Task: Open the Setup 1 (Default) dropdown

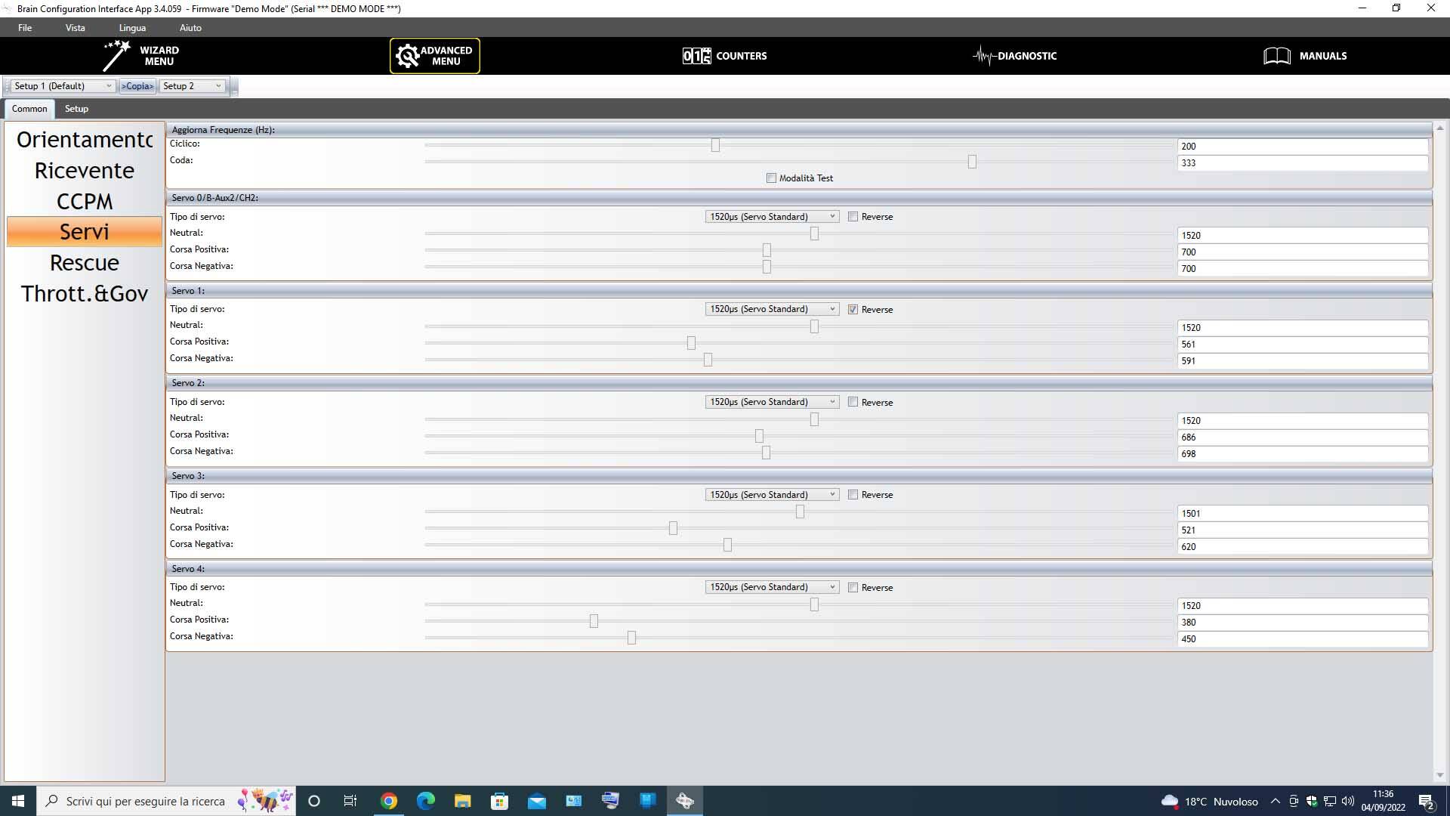Action: pyautogui.click(x=63, y=86)
